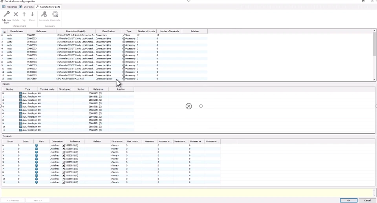Click the Cancel button

tap(367, 200)
